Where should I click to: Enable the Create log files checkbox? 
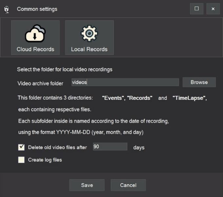(21, 160)
